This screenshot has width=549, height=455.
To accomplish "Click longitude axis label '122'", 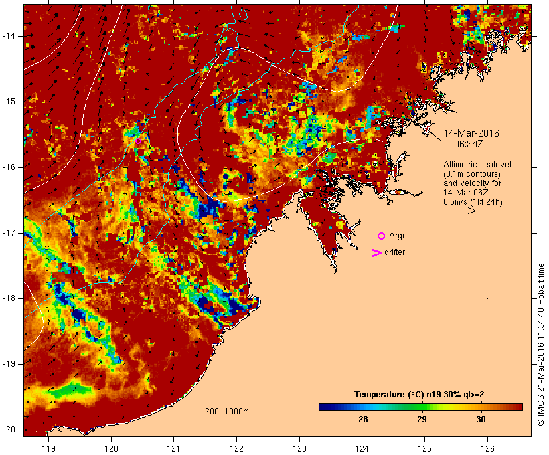I will click(x=236, y=449).
